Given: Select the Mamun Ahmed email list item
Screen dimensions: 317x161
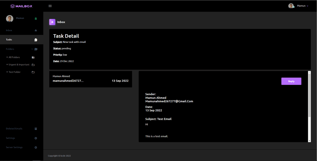Looking at the screenshot, I should point(91,79).
